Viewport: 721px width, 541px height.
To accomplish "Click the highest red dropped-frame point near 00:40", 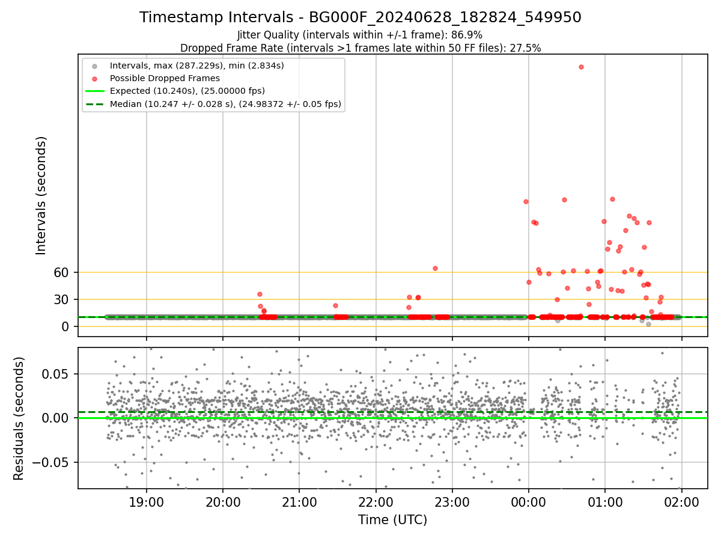I will 581,67.
